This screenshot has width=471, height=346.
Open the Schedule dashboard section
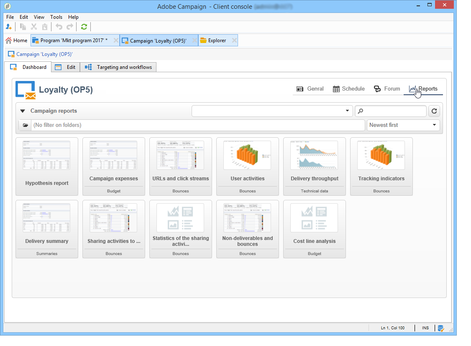[348, 89]
